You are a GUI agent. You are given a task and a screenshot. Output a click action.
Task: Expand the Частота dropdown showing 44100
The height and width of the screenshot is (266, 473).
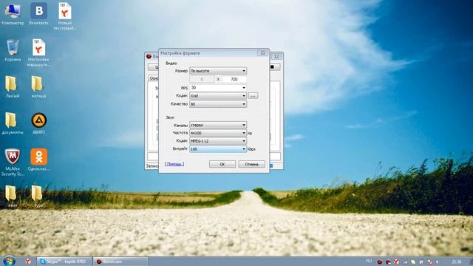218,133
